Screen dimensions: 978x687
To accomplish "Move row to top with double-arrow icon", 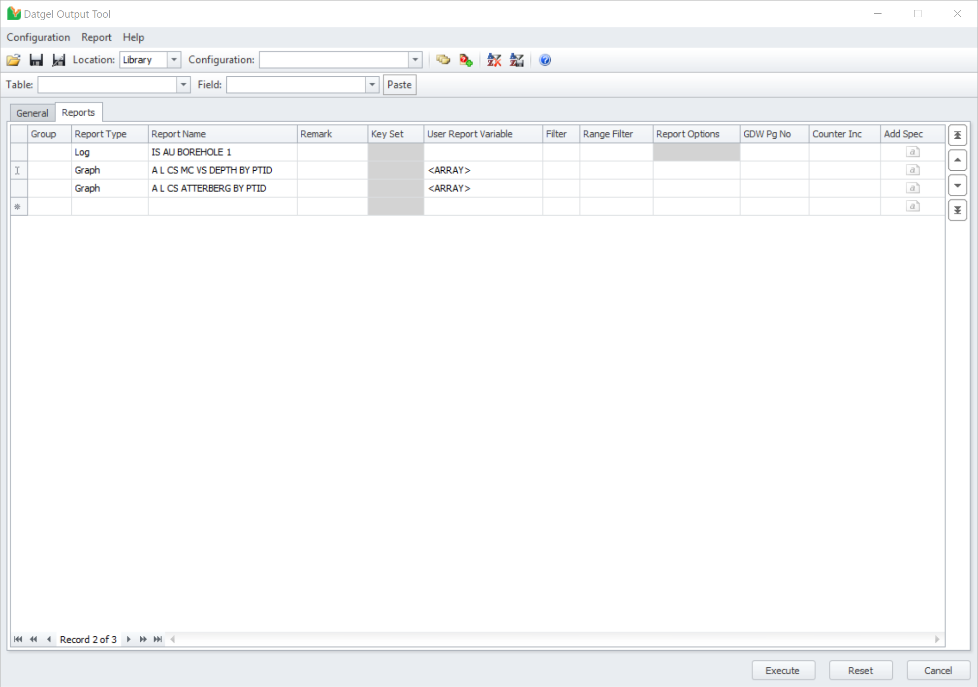I will 957,135.
